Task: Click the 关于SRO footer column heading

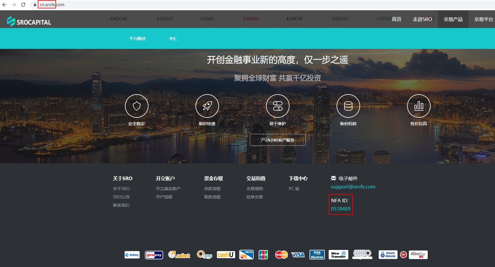Action: click(x=123, y=178)
